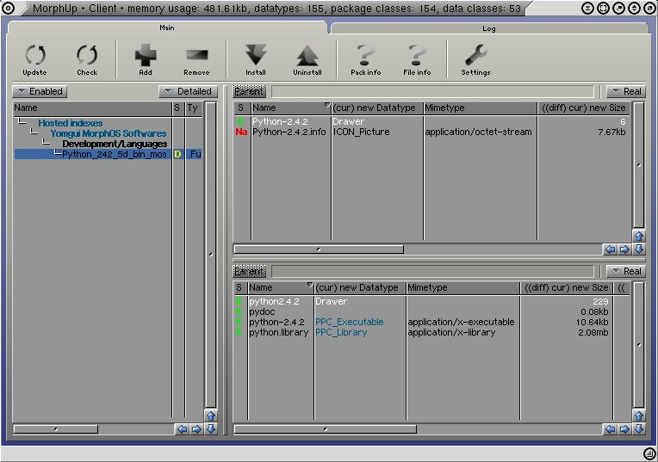Image resolution: width=658 pixels, height=462 pixels.
Task: Sort upper pane by Name column
Action: [x=291, y=108]
